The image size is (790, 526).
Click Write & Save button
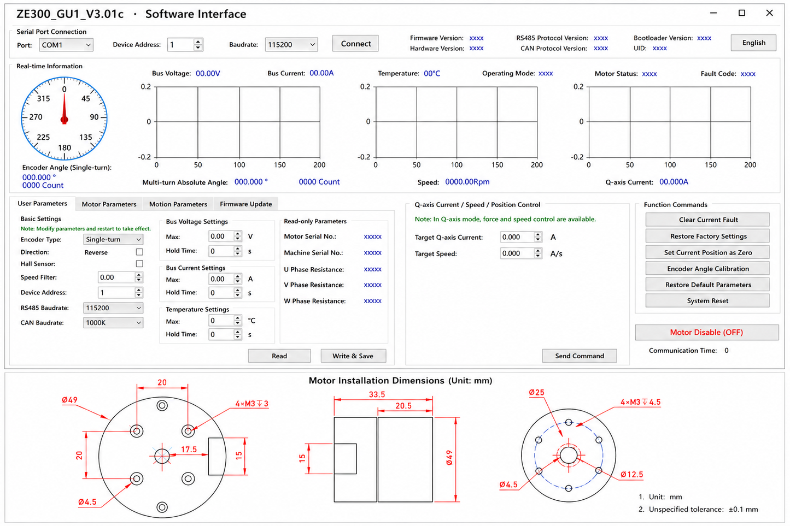click(x=353, y=356)
